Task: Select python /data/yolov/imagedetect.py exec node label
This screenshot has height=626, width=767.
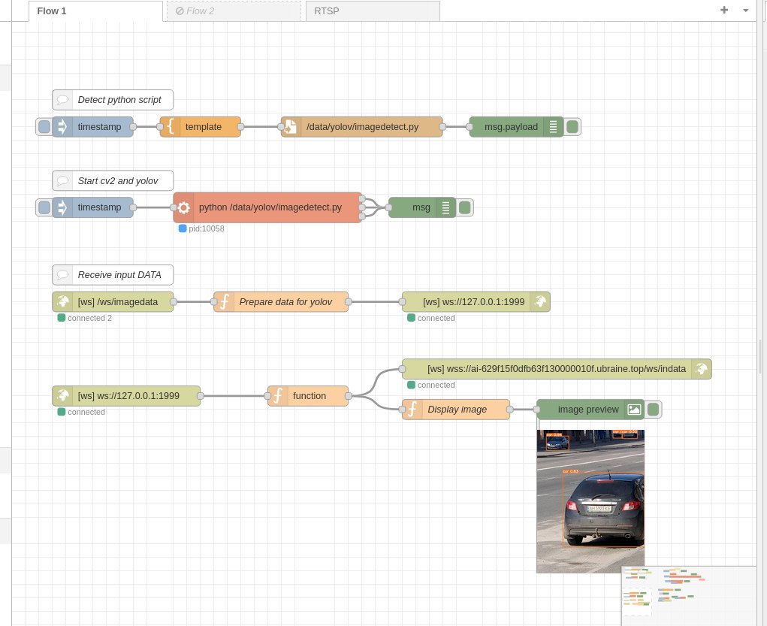Action: tap(270, 207)
